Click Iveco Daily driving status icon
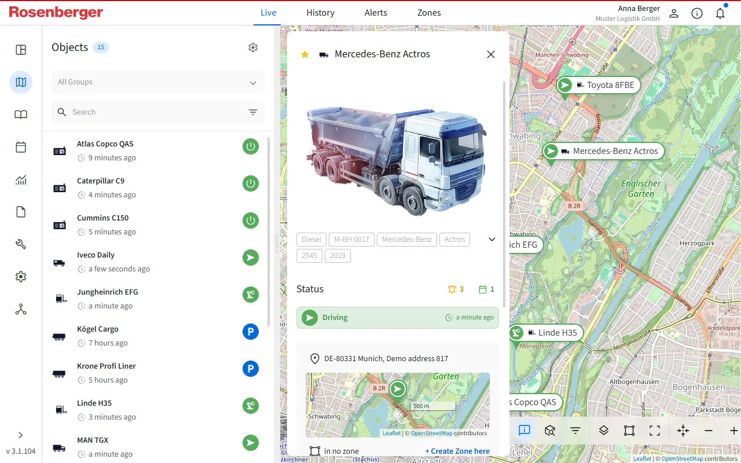Image resolution: width=741 pixels, height=463 pixels. tap(251, 258)
